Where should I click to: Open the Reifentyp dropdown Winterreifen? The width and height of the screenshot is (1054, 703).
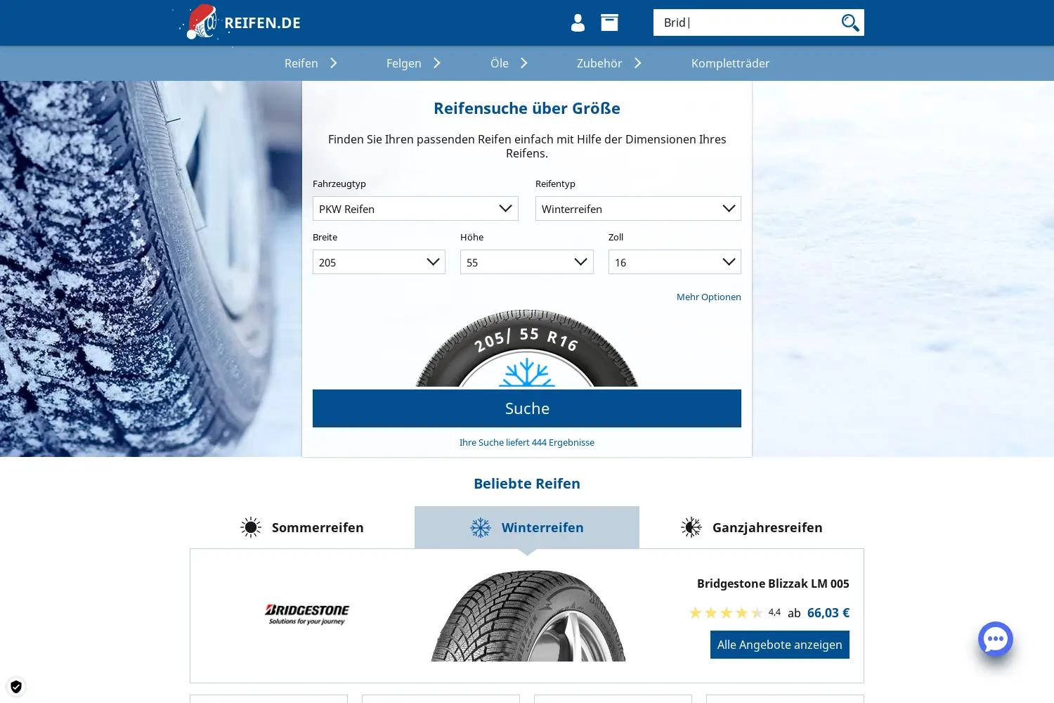pos(638,209)
